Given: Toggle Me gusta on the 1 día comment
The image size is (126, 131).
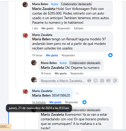Looking at the screenshot, I should click(x=47, y=28).
